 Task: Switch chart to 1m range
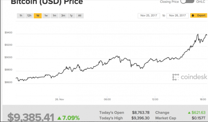coord(54,16)
